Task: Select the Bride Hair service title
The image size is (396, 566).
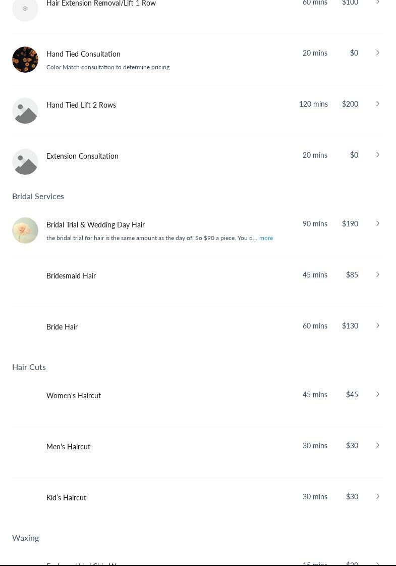Action: pos(62,327)
